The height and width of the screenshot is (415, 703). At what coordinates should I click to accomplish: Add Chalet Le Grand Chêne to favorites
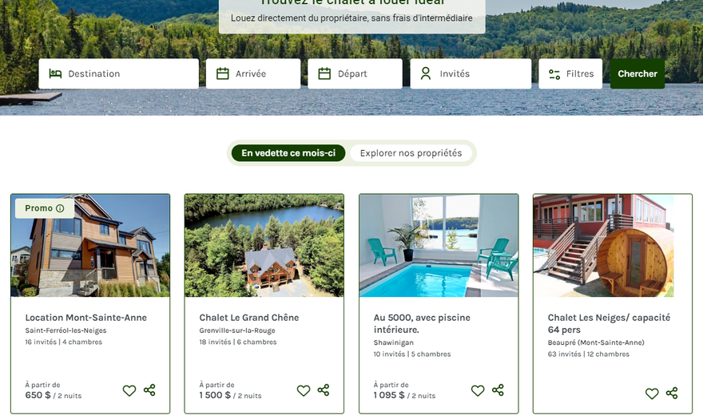304,390
